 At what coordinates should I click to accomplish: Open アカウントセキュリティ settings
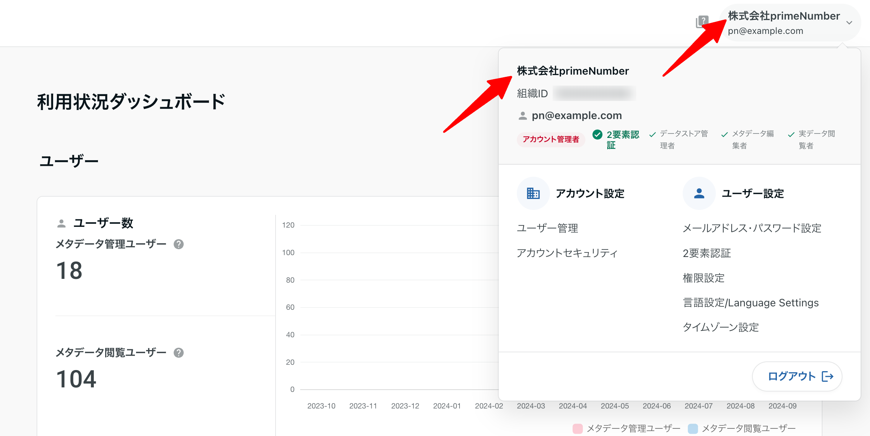[567, 253]
